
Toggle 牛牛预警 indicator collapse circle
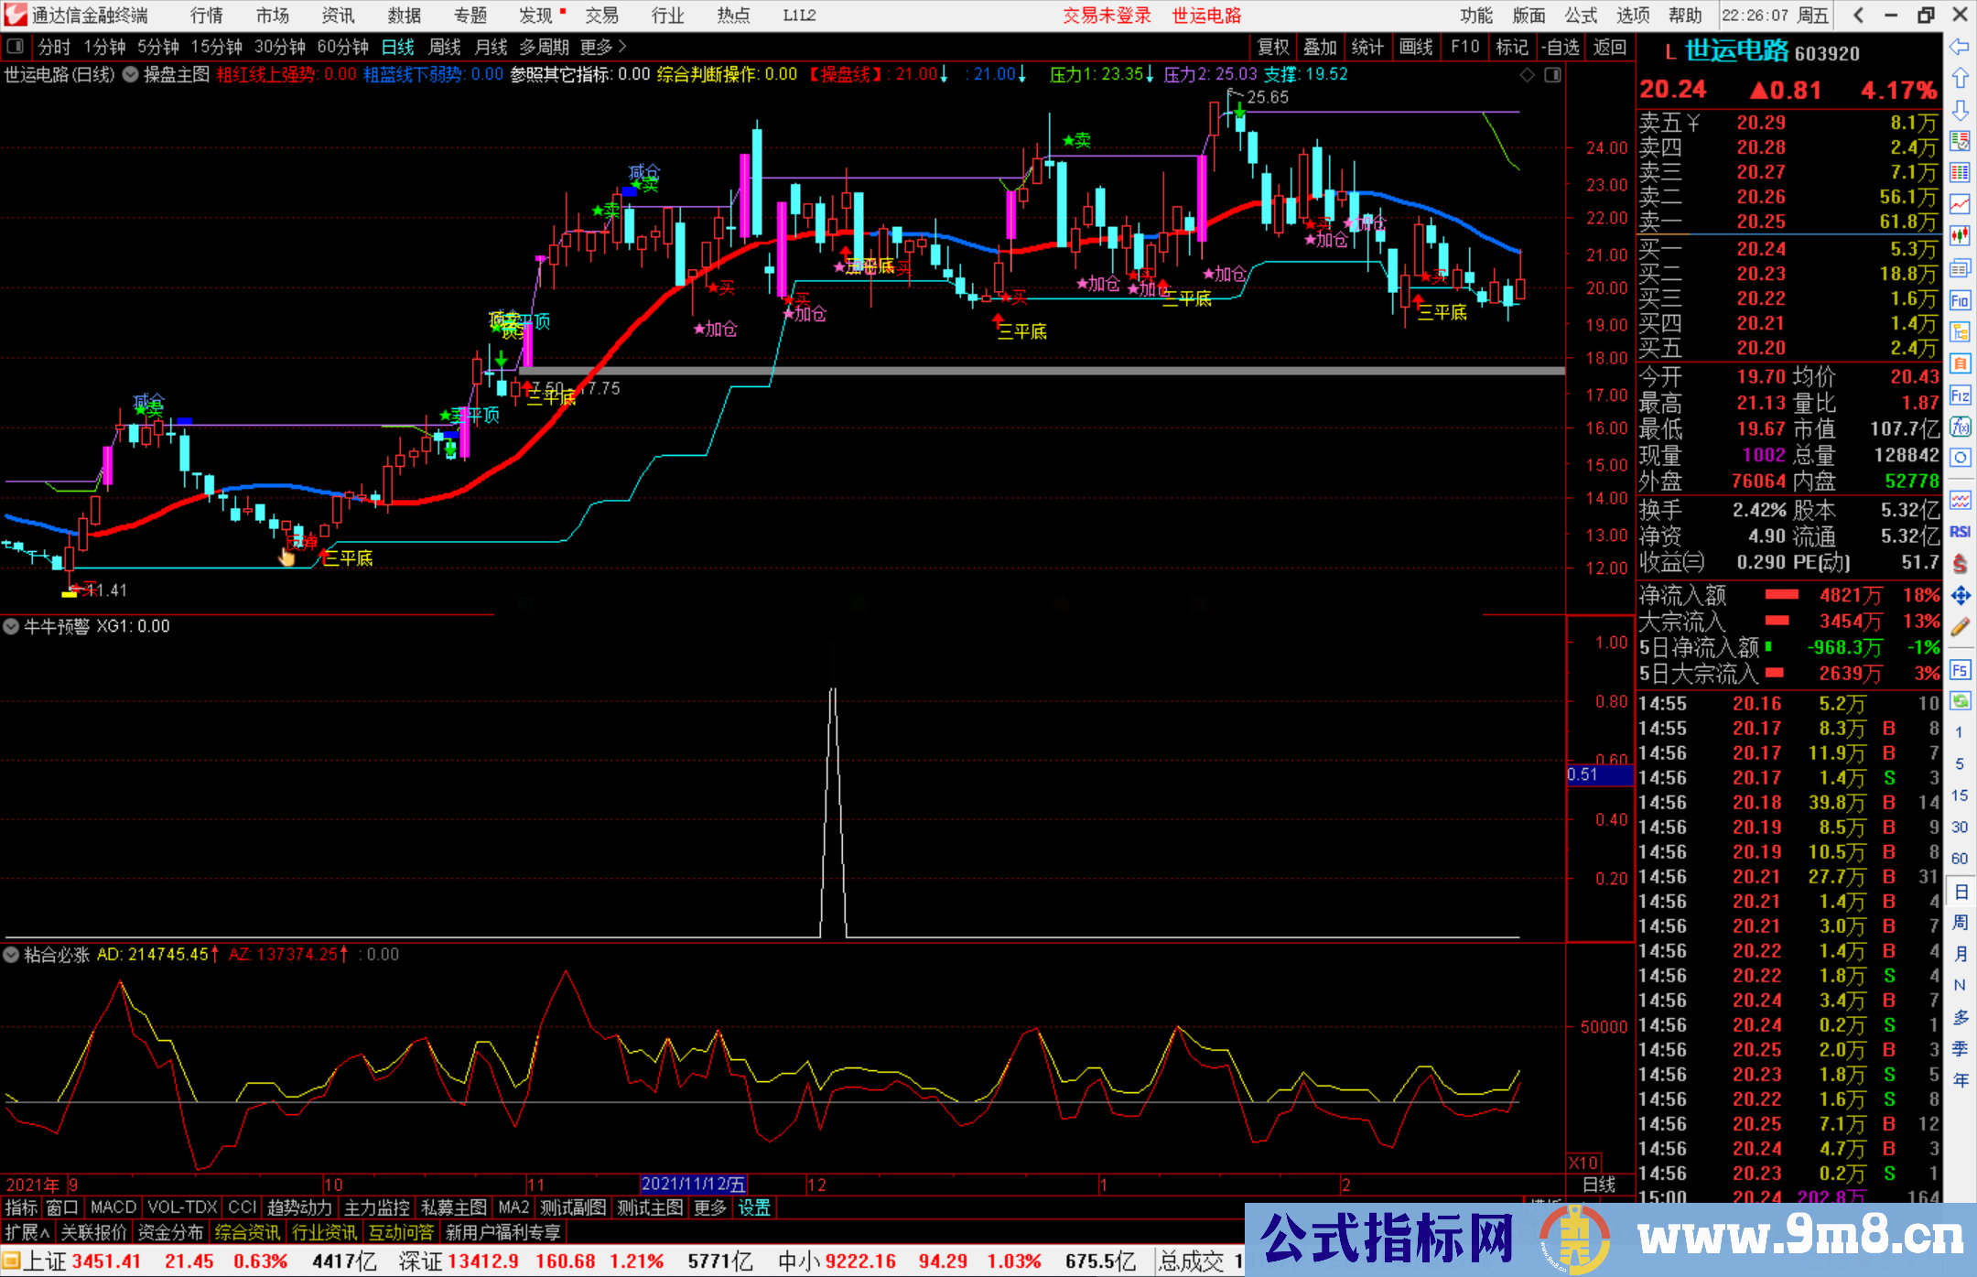coord(11,627)
